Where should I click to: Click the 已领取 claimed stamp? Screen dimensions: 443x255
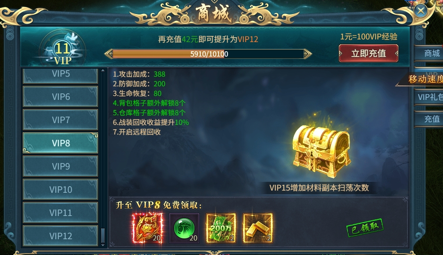point(365,227)
